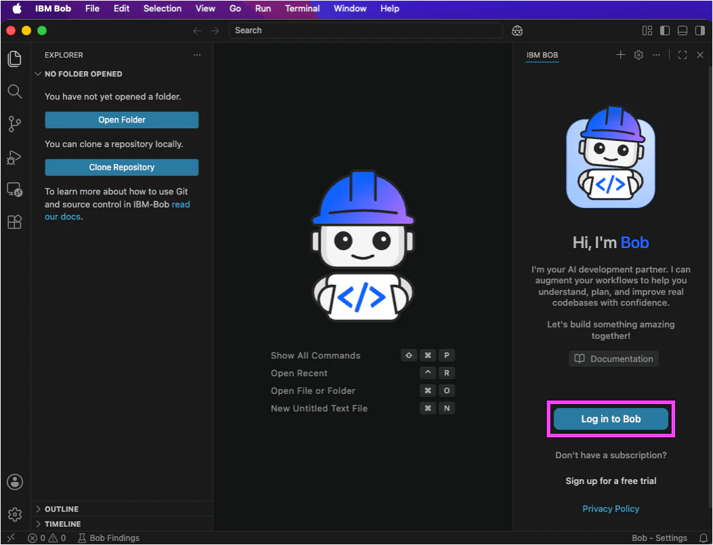Open IBM Bob panel more actions ellipsis

656,55
